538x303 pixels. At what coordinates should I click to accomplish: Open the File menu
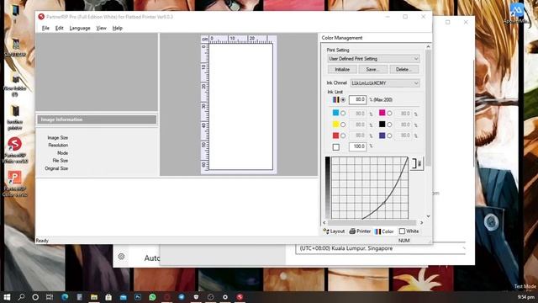pos(45,28)
